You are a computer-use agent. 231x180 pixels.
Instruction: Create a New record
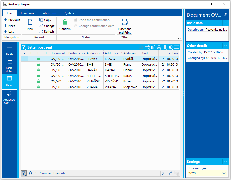[x=30, y=25]
